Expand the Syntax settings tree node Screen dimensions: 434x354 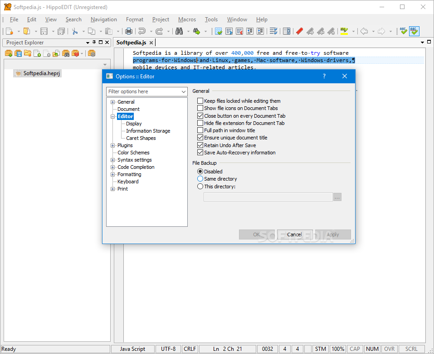click(x=112, y=160)
